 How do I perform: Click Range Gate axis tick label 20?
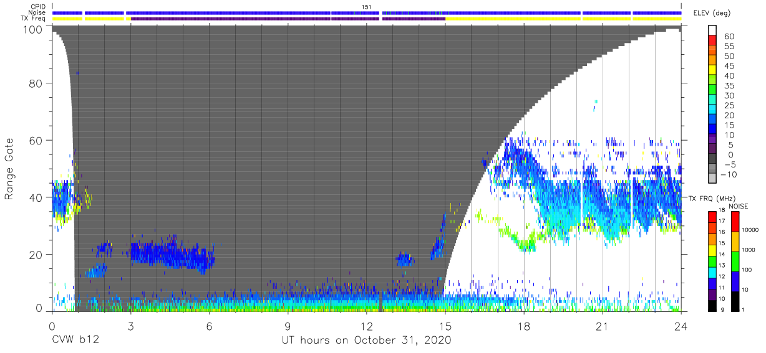point(37,255)
